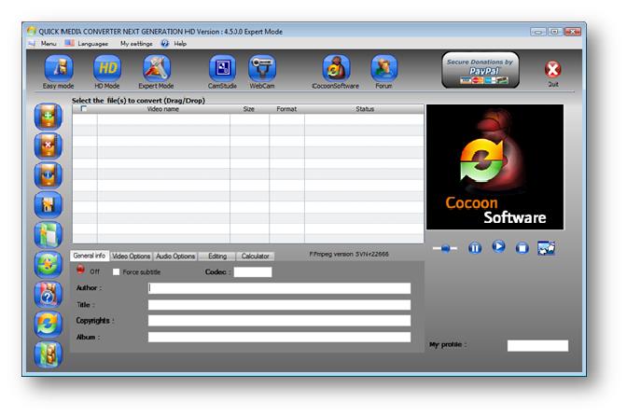Click the film question mark help icon
The height and width of the screenshot is (416, 627).
[x=48, y=295]
